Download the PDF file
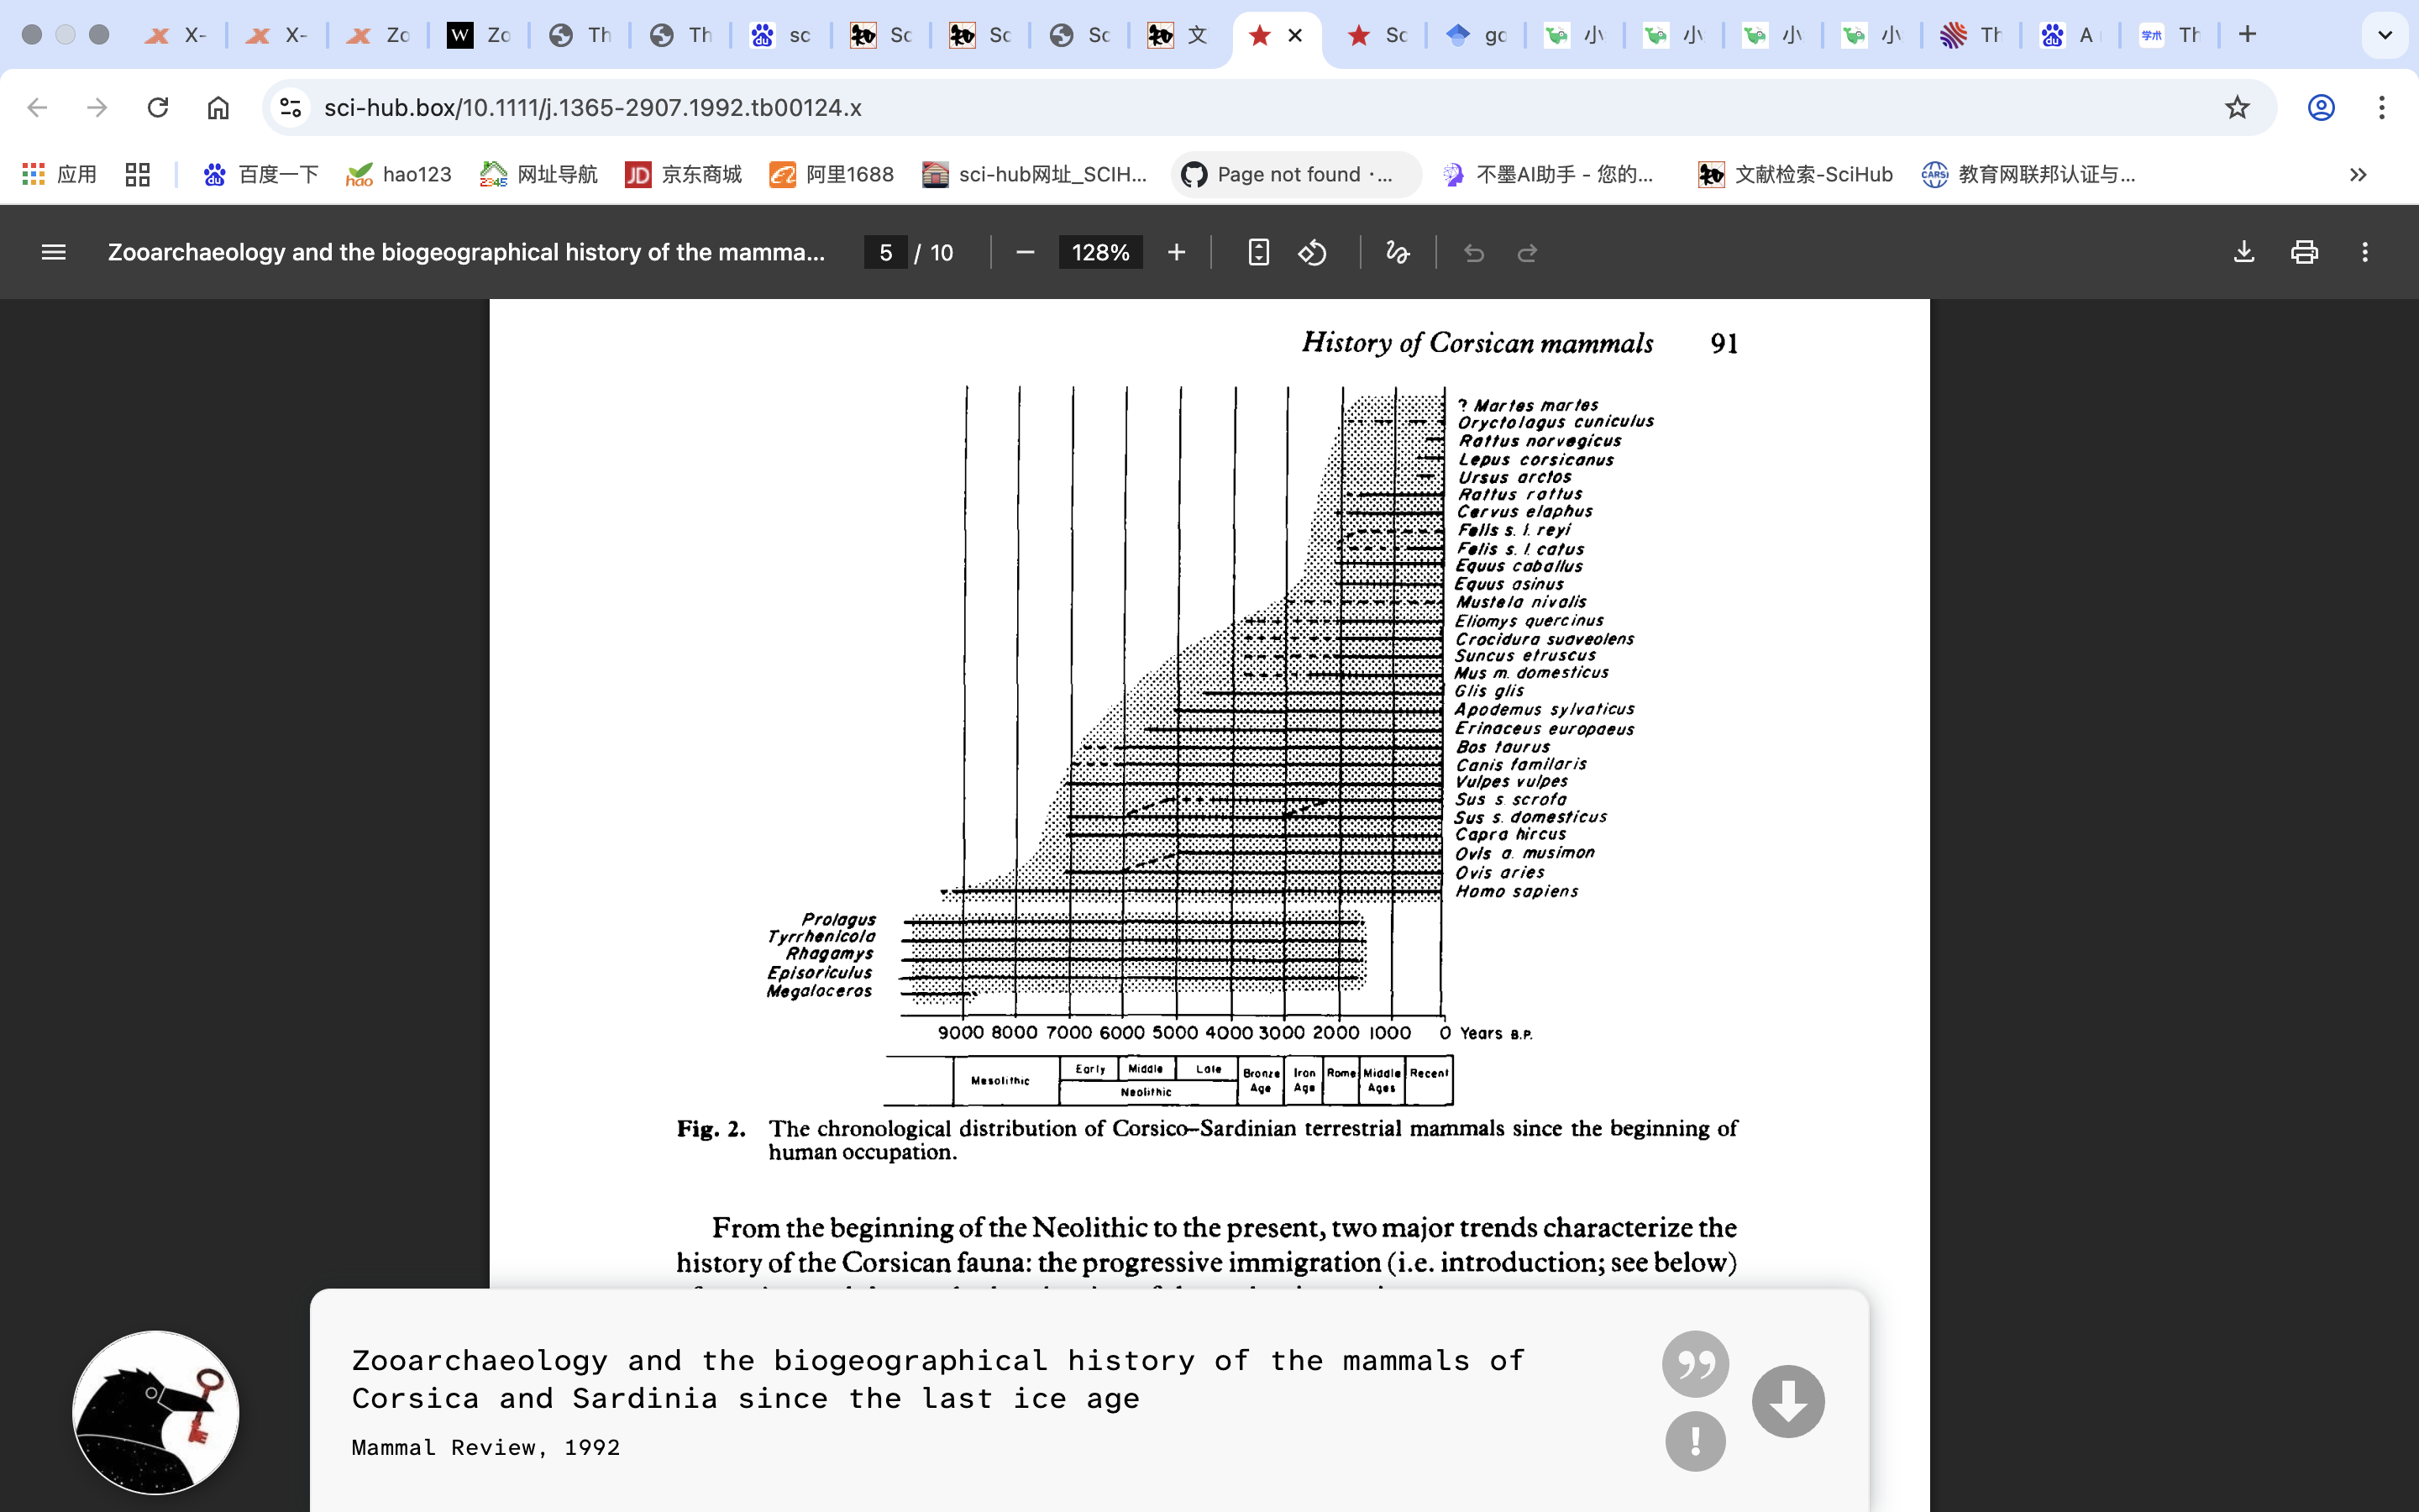The width and height of the screenshot is (2419, 1512). pos(2244,253)
